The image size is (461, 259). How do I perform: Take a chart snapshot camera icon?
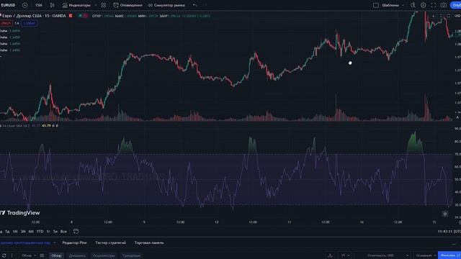pyautogui.click(x=444, y=5)
